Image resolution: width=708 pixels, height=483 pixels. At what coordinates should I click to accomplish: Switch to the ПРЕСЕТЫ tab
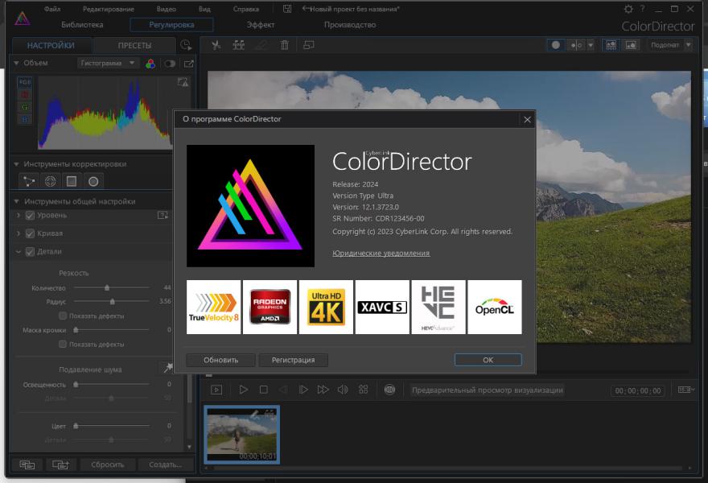click(x=134, y=46)
